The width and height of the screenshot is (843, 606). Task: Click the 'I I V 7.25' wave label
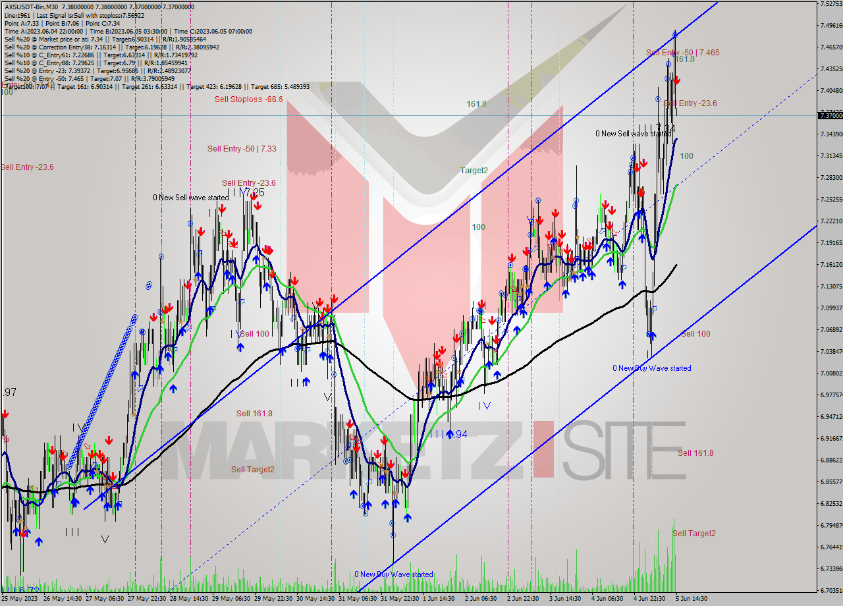[246, 192]
